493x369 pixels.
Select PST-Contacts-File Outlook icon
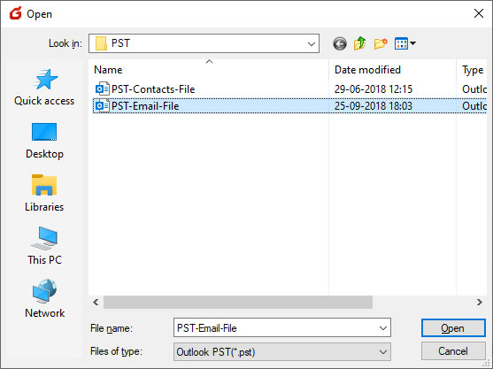click(102, 89)
